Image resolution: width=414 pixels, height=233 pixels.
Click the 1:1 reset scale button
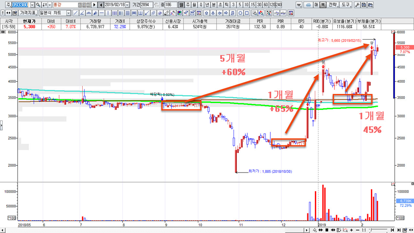point(364,230)
